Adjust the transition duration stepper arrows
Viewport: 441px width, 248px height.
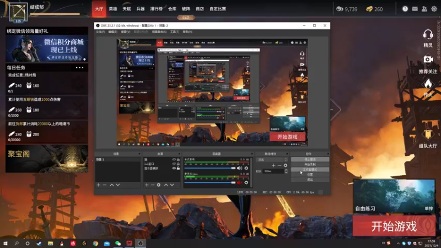click(x=286, y=171)
